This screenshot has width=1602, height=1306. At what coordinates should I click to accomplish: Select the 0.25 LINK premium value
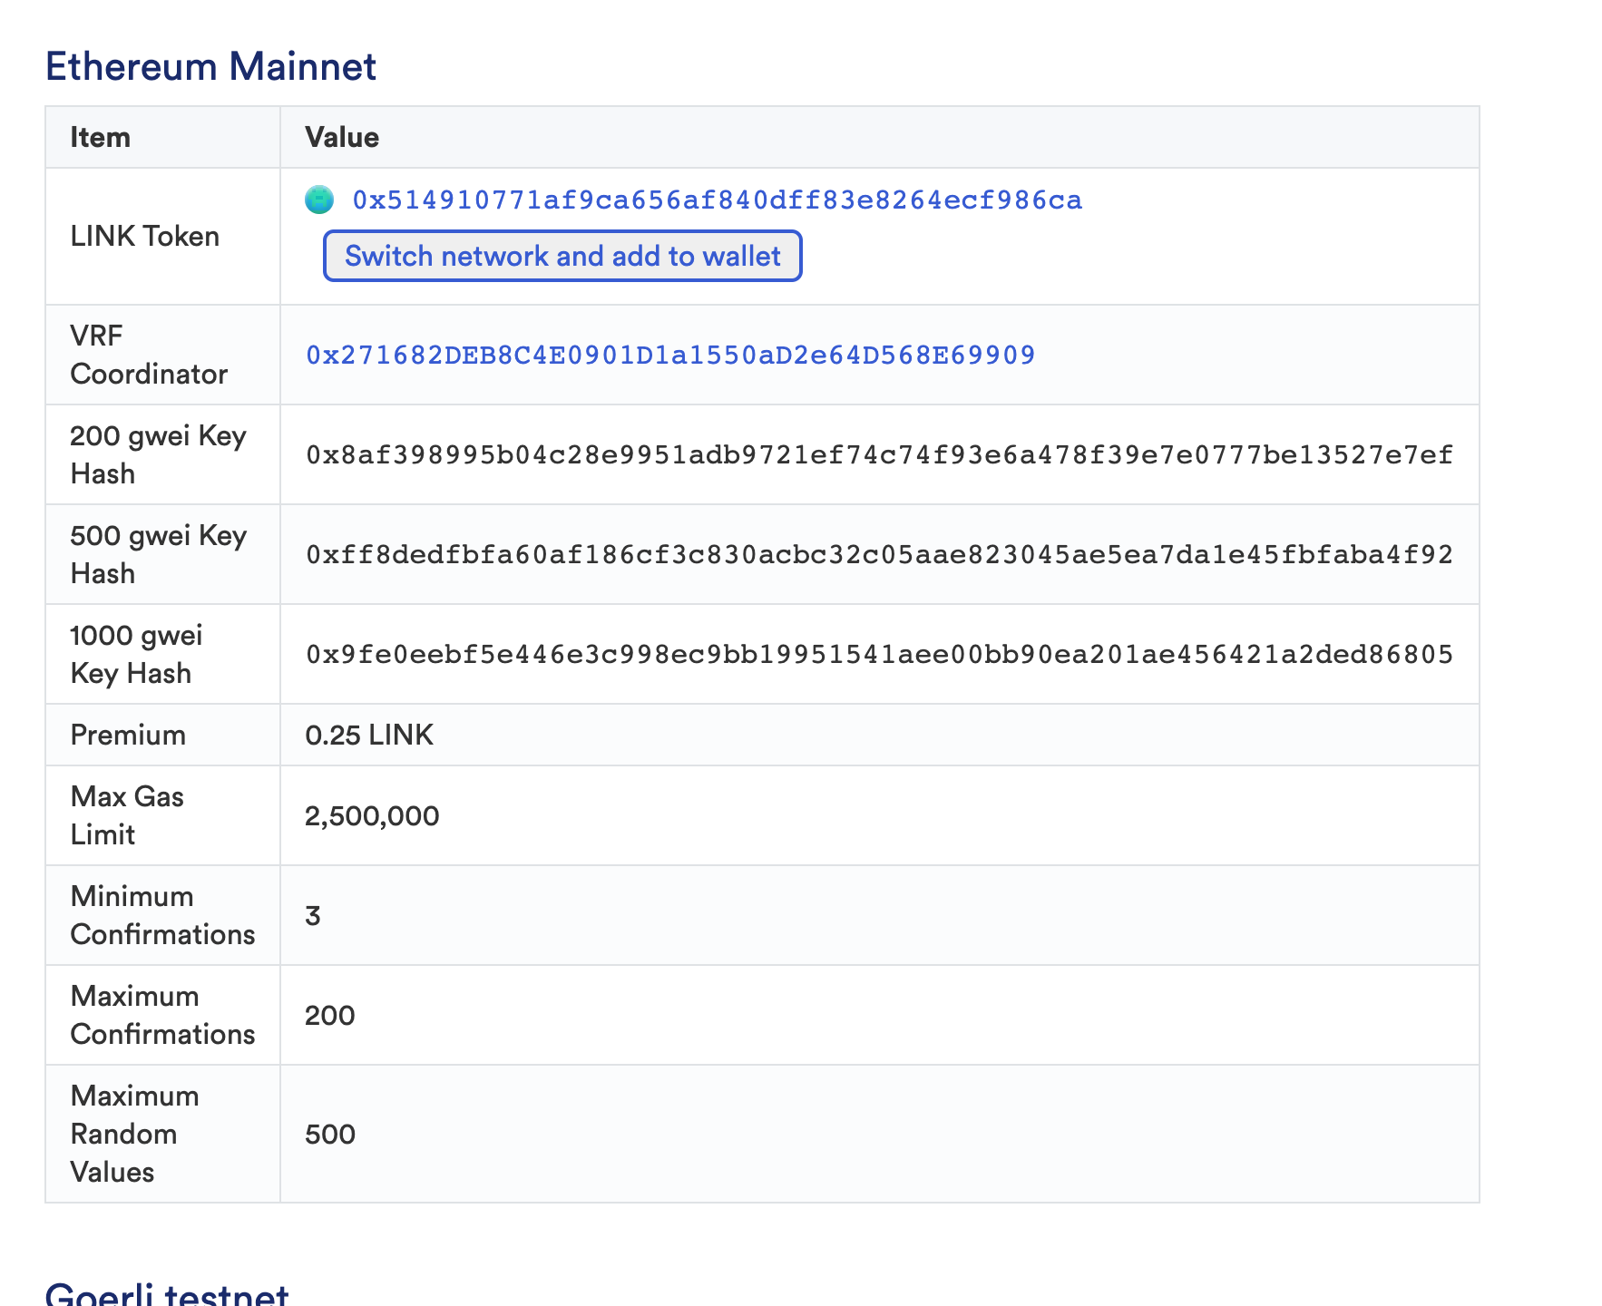369,735
